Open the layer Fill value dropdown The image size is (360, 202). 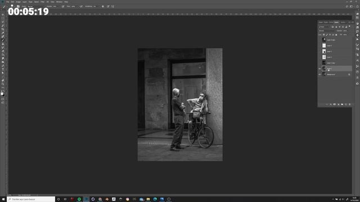click(346, 35)
